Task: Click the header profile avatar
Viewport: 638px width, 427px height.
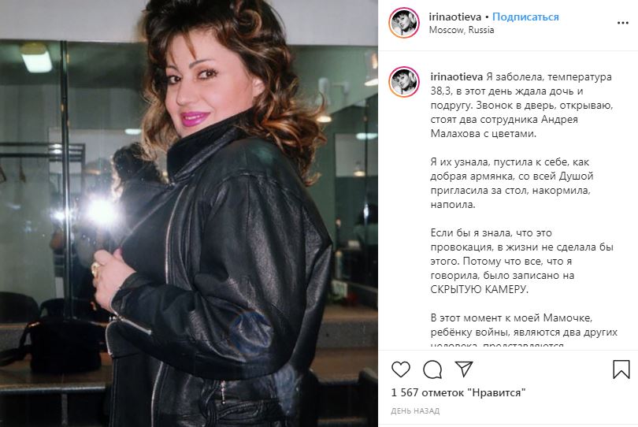Action: [x=403, y=23]
